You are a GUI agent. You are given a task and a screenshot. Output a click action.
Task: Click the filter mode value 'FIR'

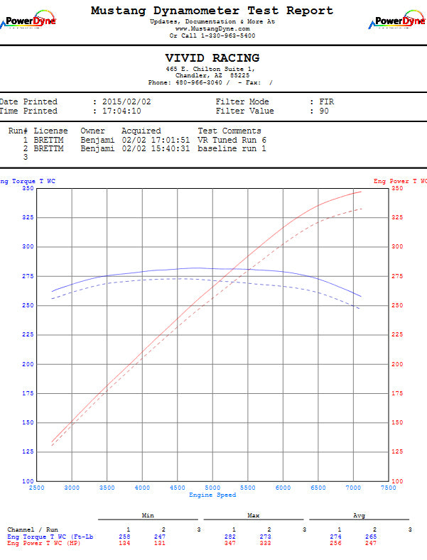tap(327, 101)
